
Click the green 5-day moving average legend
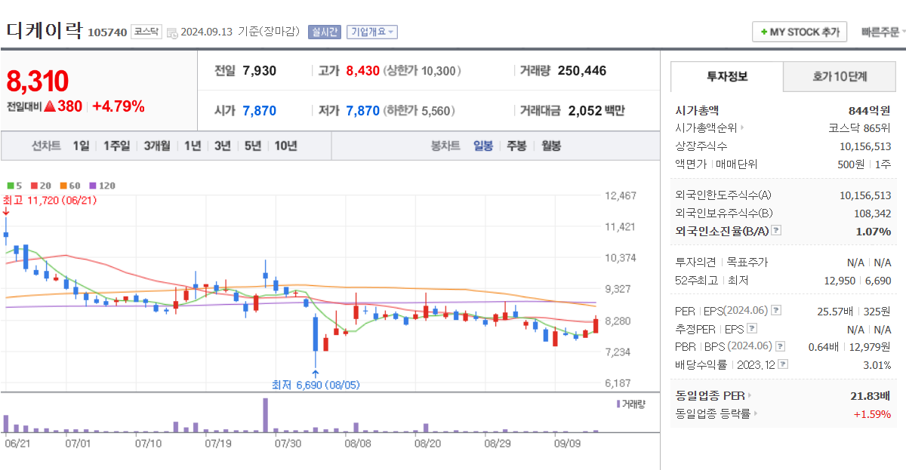[14, 186]
